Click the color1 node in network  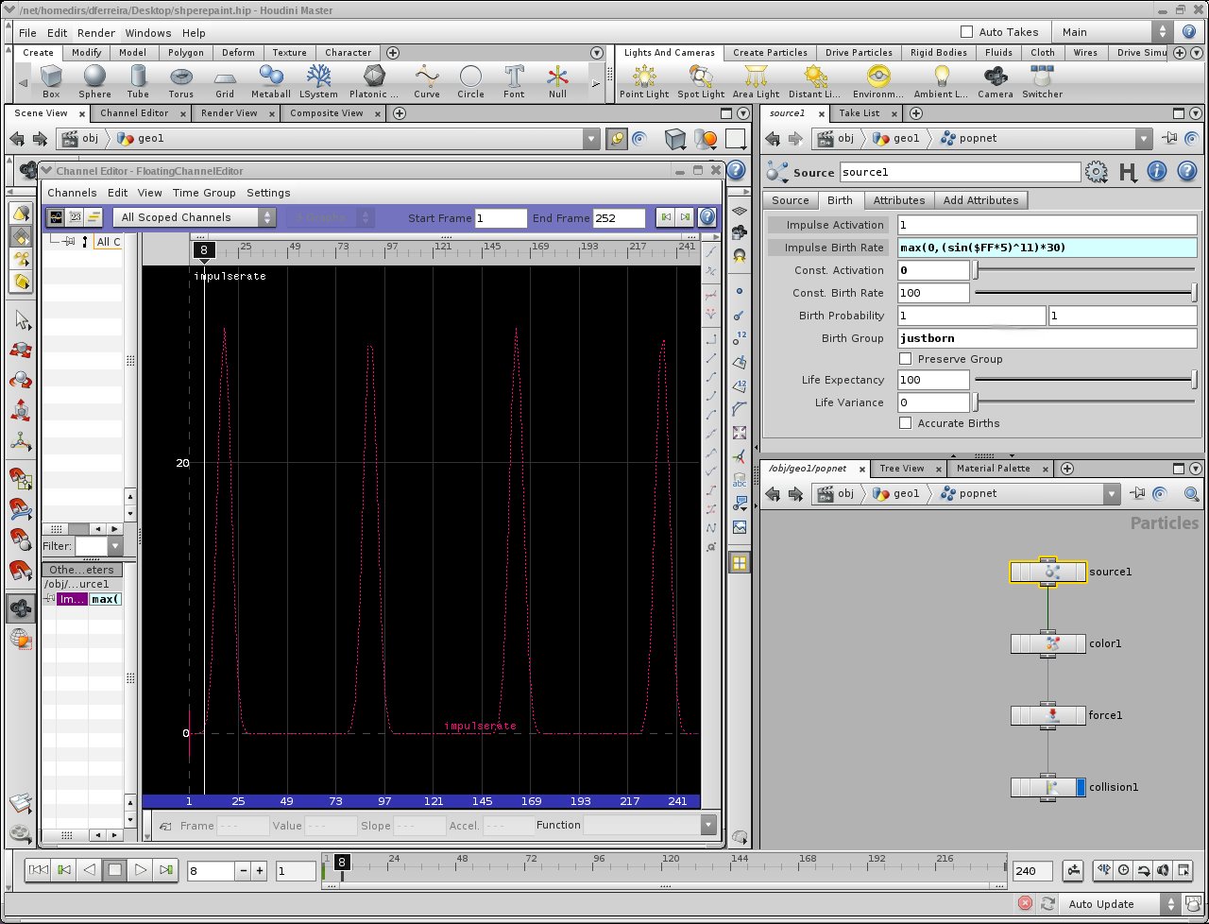click(1048, 643)
